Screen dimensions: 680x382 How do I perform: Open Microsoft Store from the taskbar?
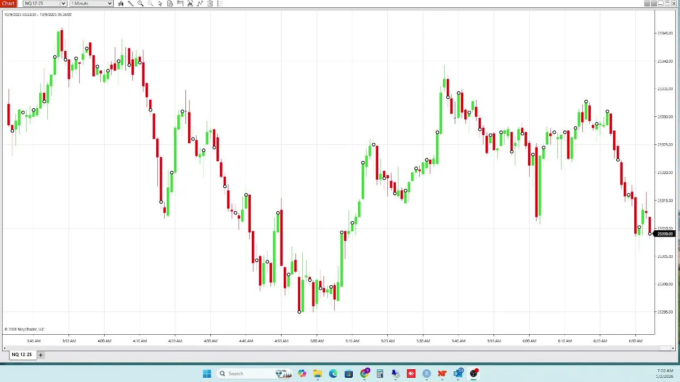click(x=348, y=374)
